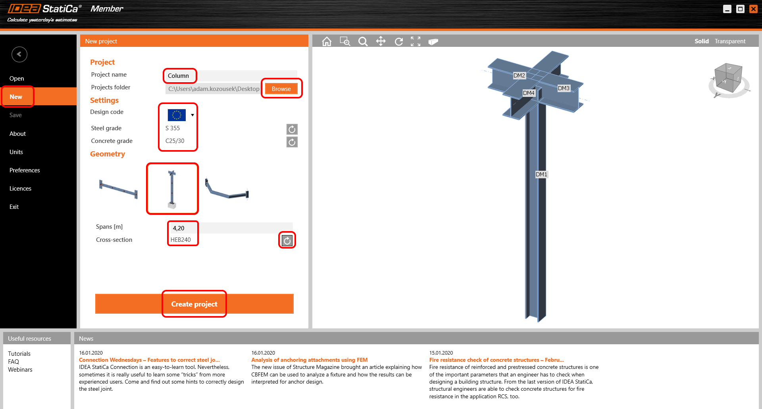Viewport: 762px width, 409px height.
Task: Open the design code flag dropdown
Action: click(181, 115)
